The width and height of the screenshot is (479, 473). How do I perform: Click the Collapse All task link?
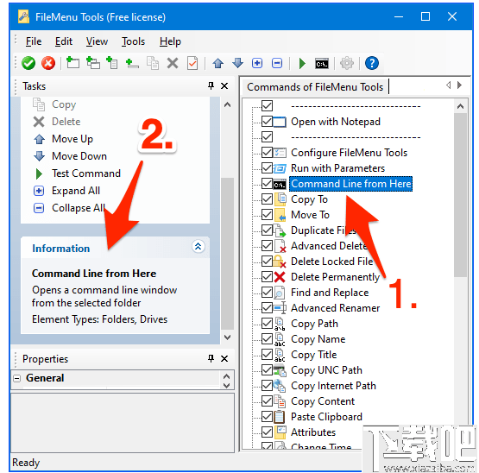click(79, 208)
